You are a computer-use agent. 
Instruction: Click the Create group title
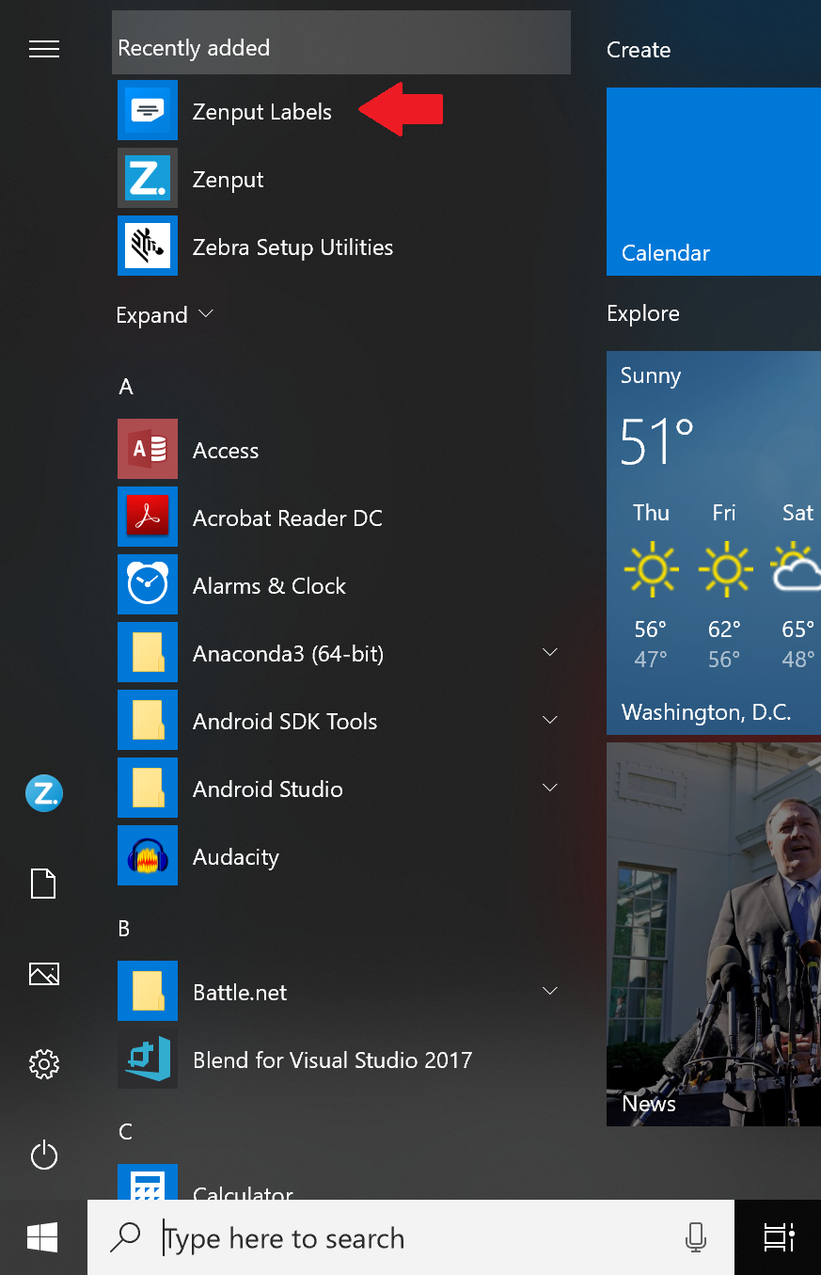click(639, 50)
